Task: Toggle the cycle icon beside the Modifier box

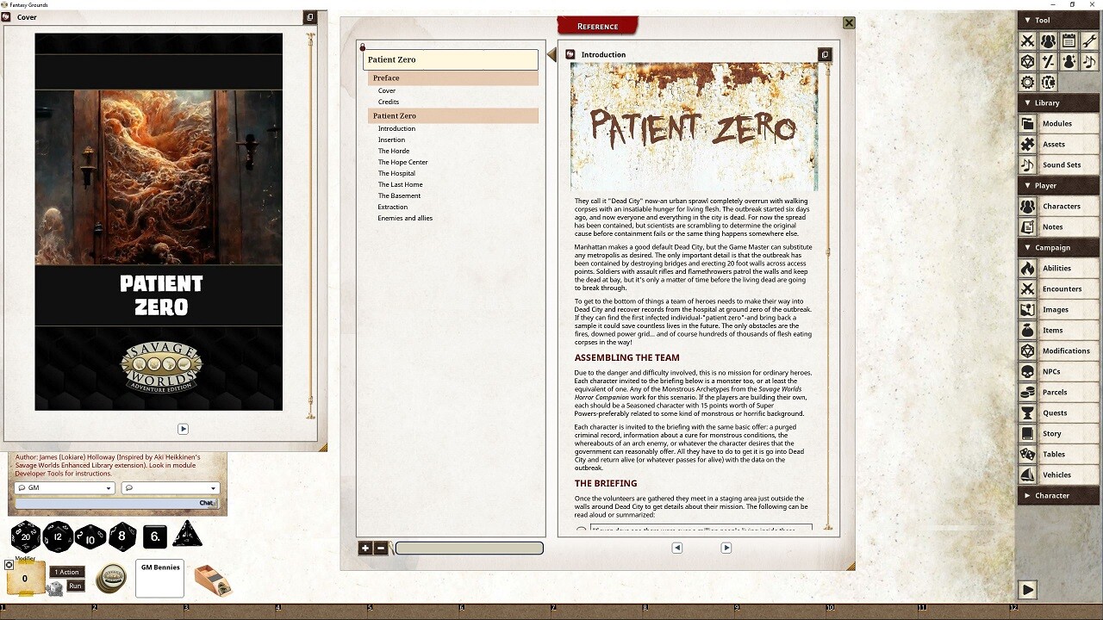Action: tap(8, 565)
